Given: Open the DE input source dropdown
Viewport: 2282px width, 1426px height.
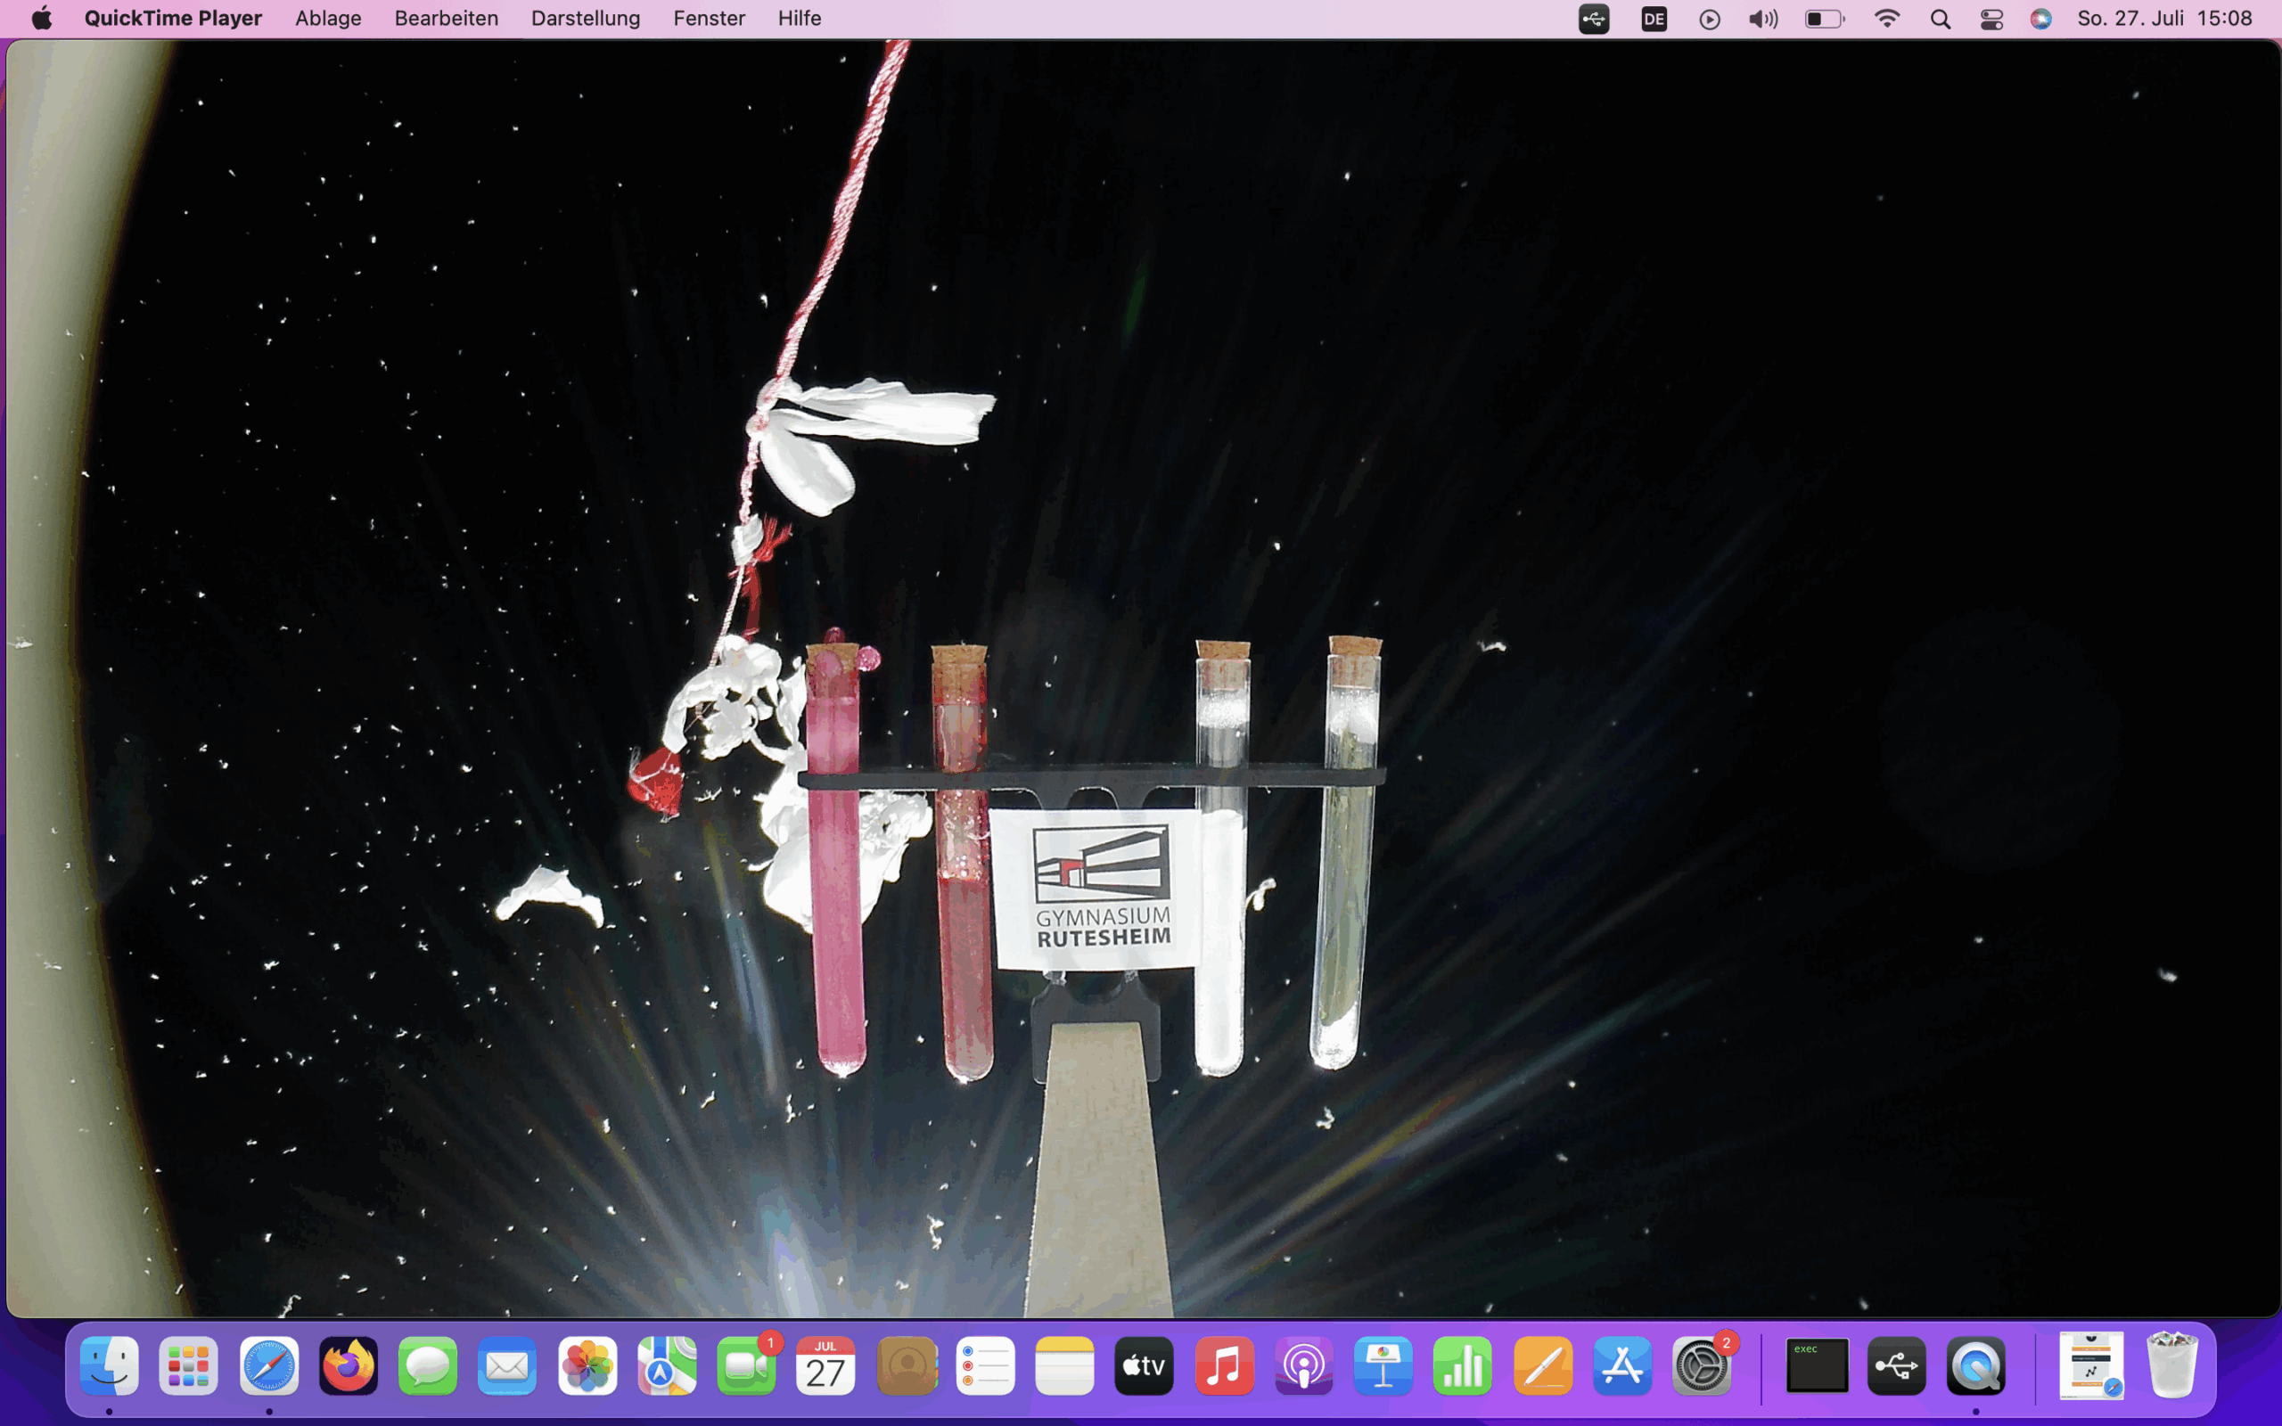Looking at the screenshot, I should pos(1653,19).
